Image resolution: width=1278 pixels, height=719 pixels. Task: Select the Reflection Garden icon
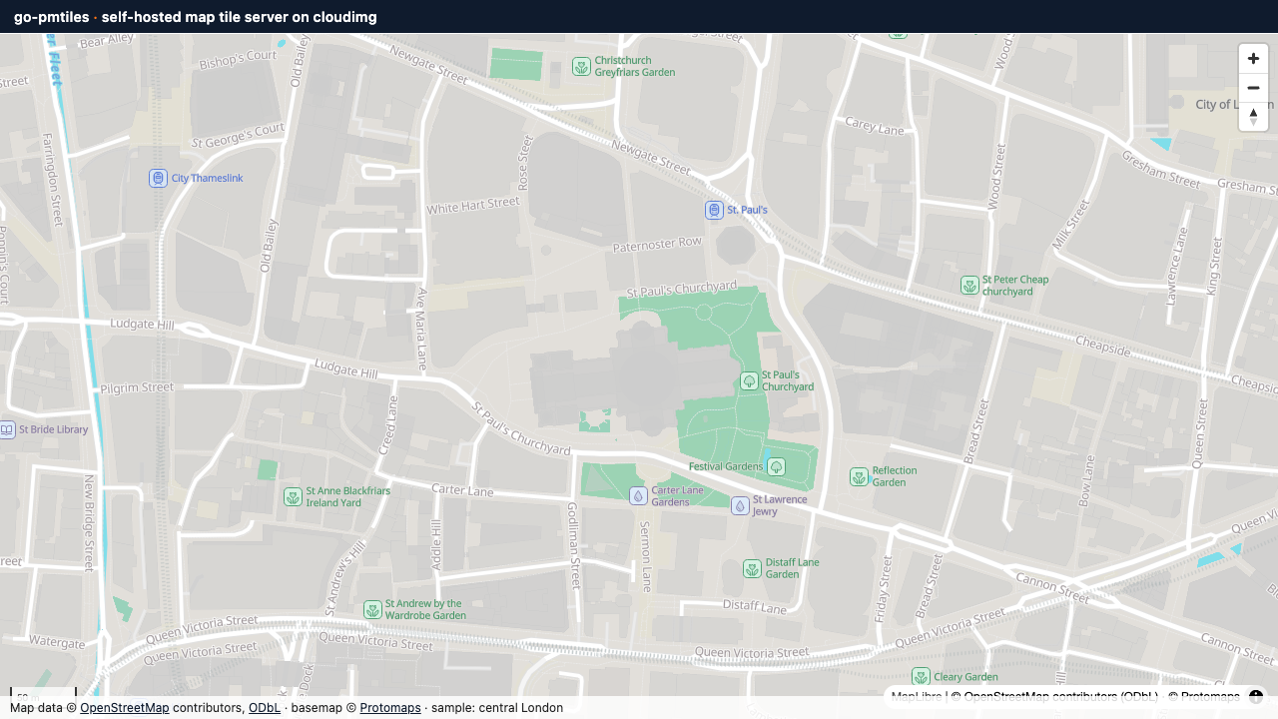point(859,476)
